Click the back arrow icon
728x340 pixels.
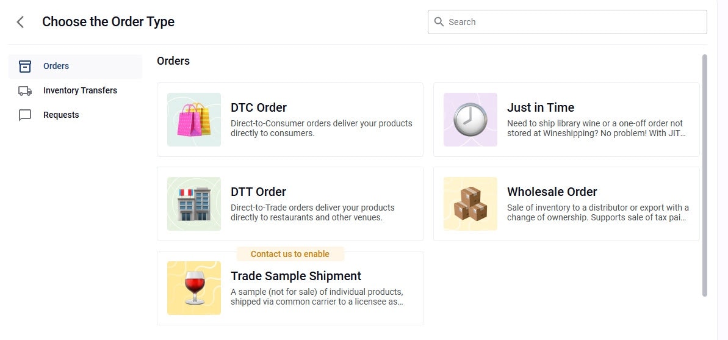(21, 22)
